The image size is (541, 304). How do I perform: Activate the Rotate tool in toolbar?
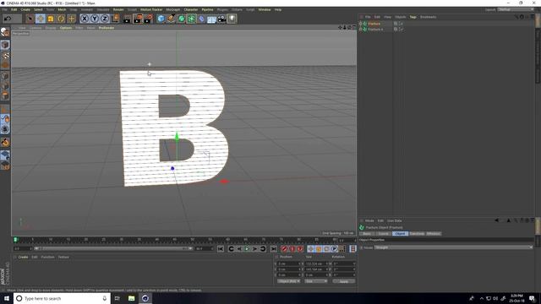[x=61, y=19]
